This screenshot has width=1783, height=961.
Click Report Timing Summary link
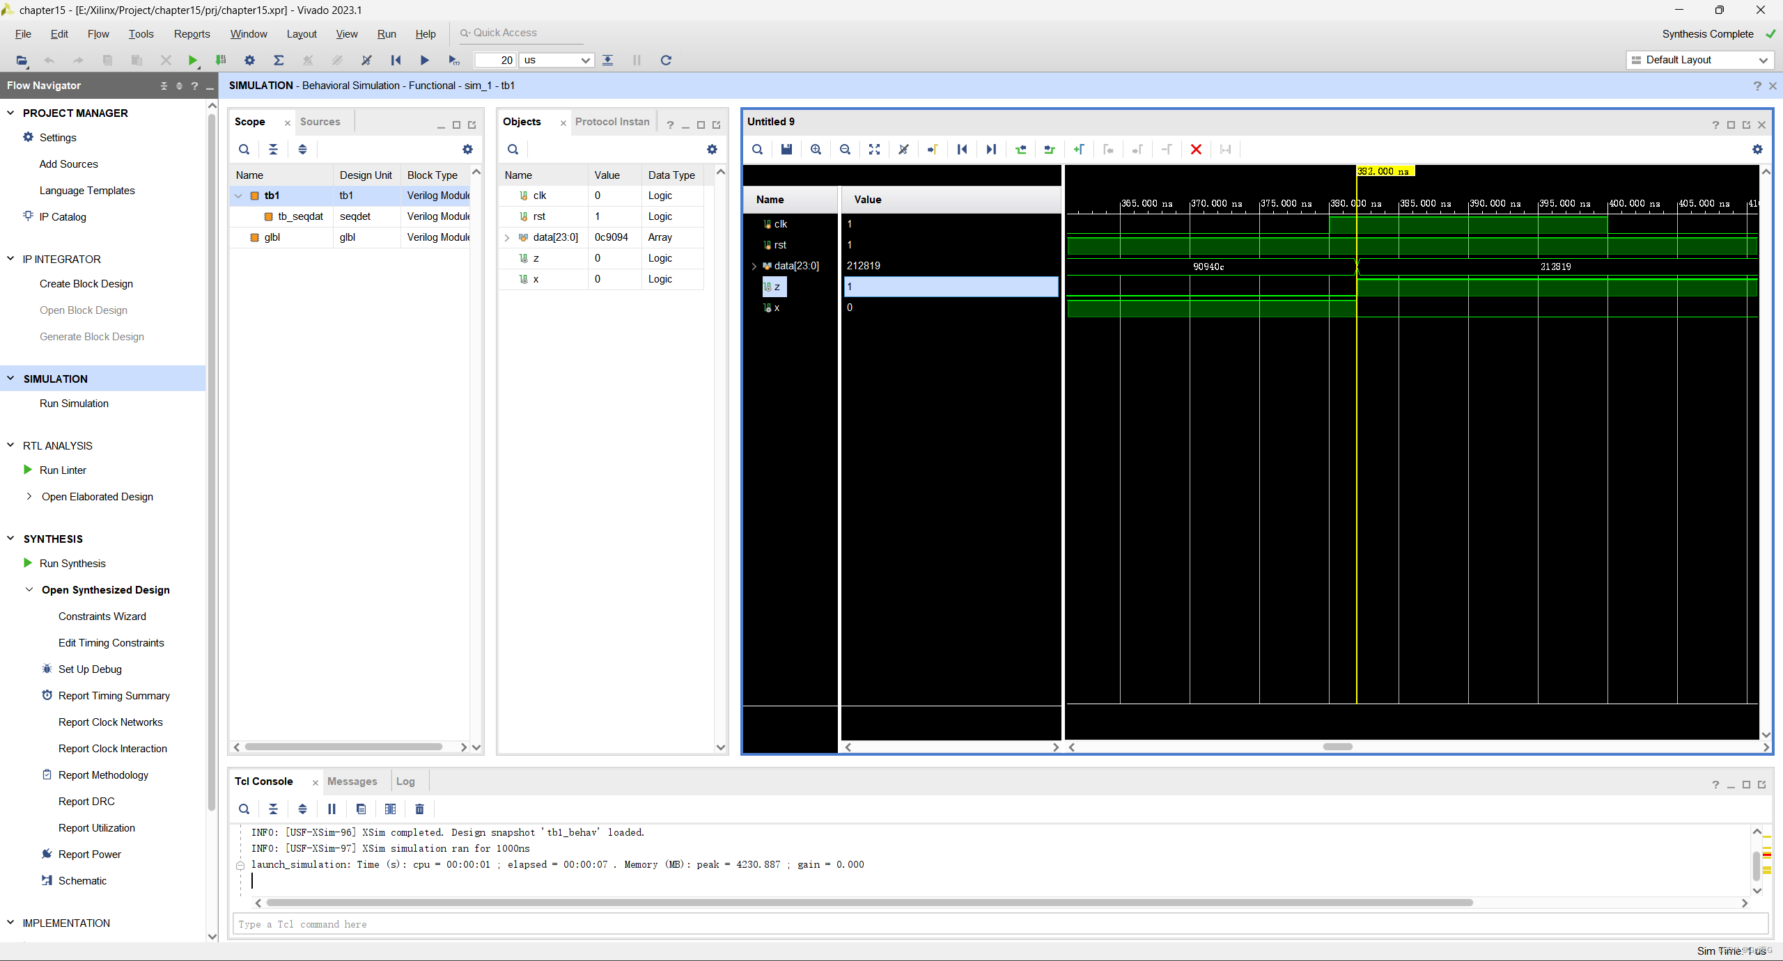pos(114,696)
